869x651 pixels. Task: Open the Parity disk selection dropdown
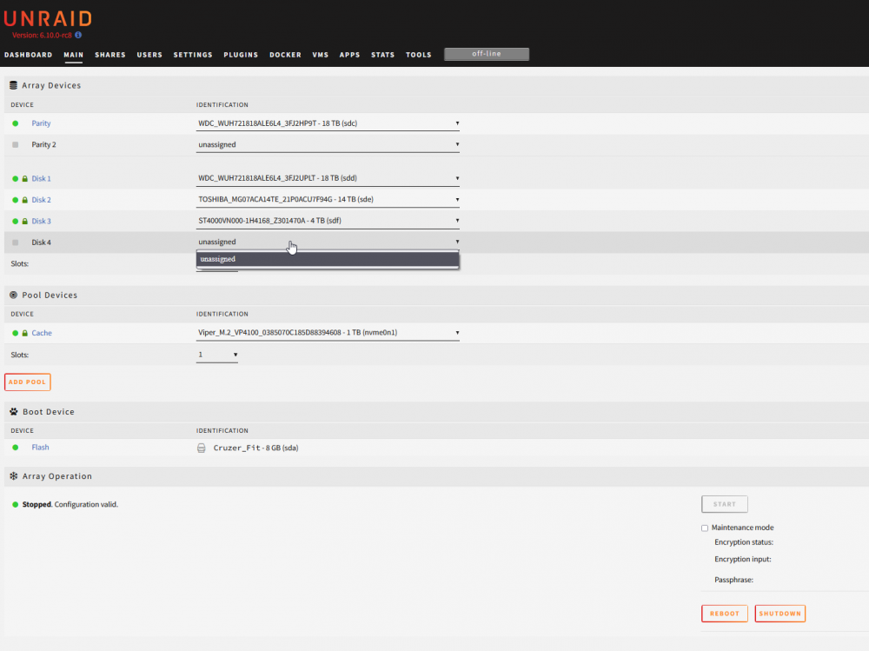click(328, 123)
